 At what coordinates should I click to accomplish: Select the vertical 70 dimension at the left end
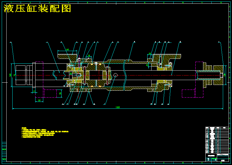point(14,75)
